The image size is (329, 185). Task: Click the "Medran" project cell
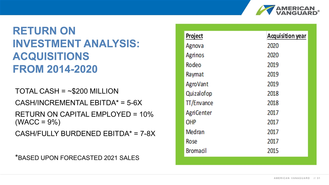click(x=195, y=132)
